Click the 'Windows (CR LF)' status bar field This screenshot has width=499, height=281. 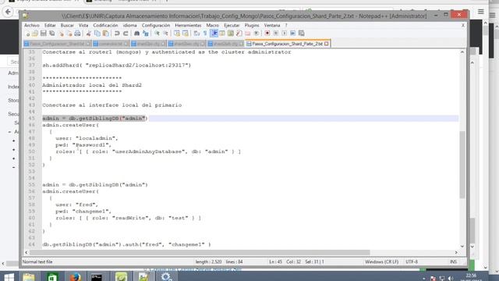point(381,261)
